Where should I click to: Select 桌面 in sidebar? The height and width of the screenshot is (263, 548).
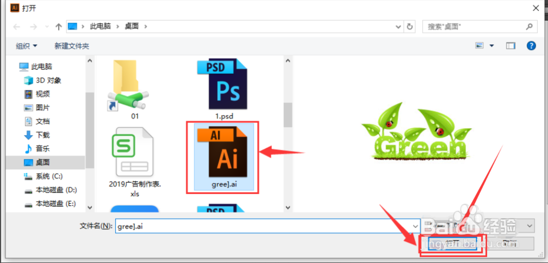click(45, 162)
